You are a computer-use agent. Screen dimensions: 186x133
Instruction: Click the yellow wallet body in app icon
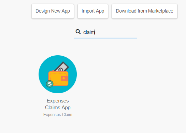click(56, 79)
